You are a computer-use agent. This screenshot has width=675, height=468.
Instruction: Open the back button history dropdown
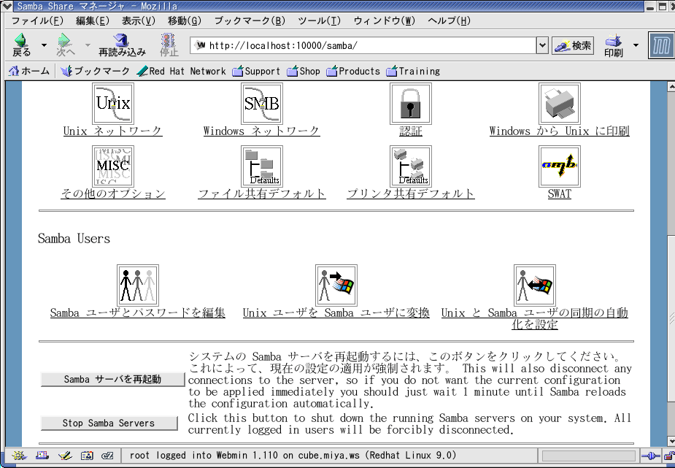pyautogui.click(x=44, y=45)
